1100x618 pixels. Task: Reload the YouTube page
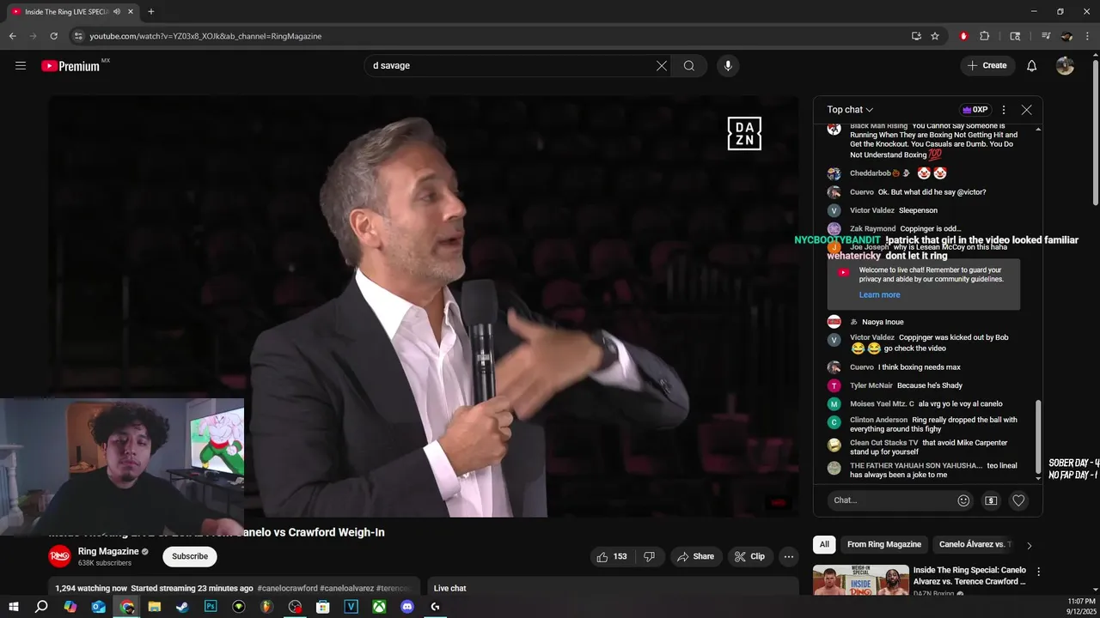click(53, 36)
